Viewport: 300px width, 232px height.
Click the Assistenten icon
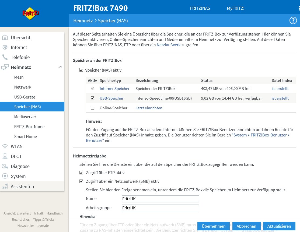[5, 186]
